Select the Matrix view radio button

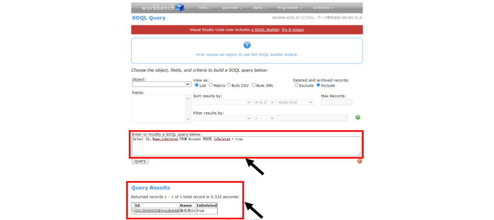click(211, 85)
